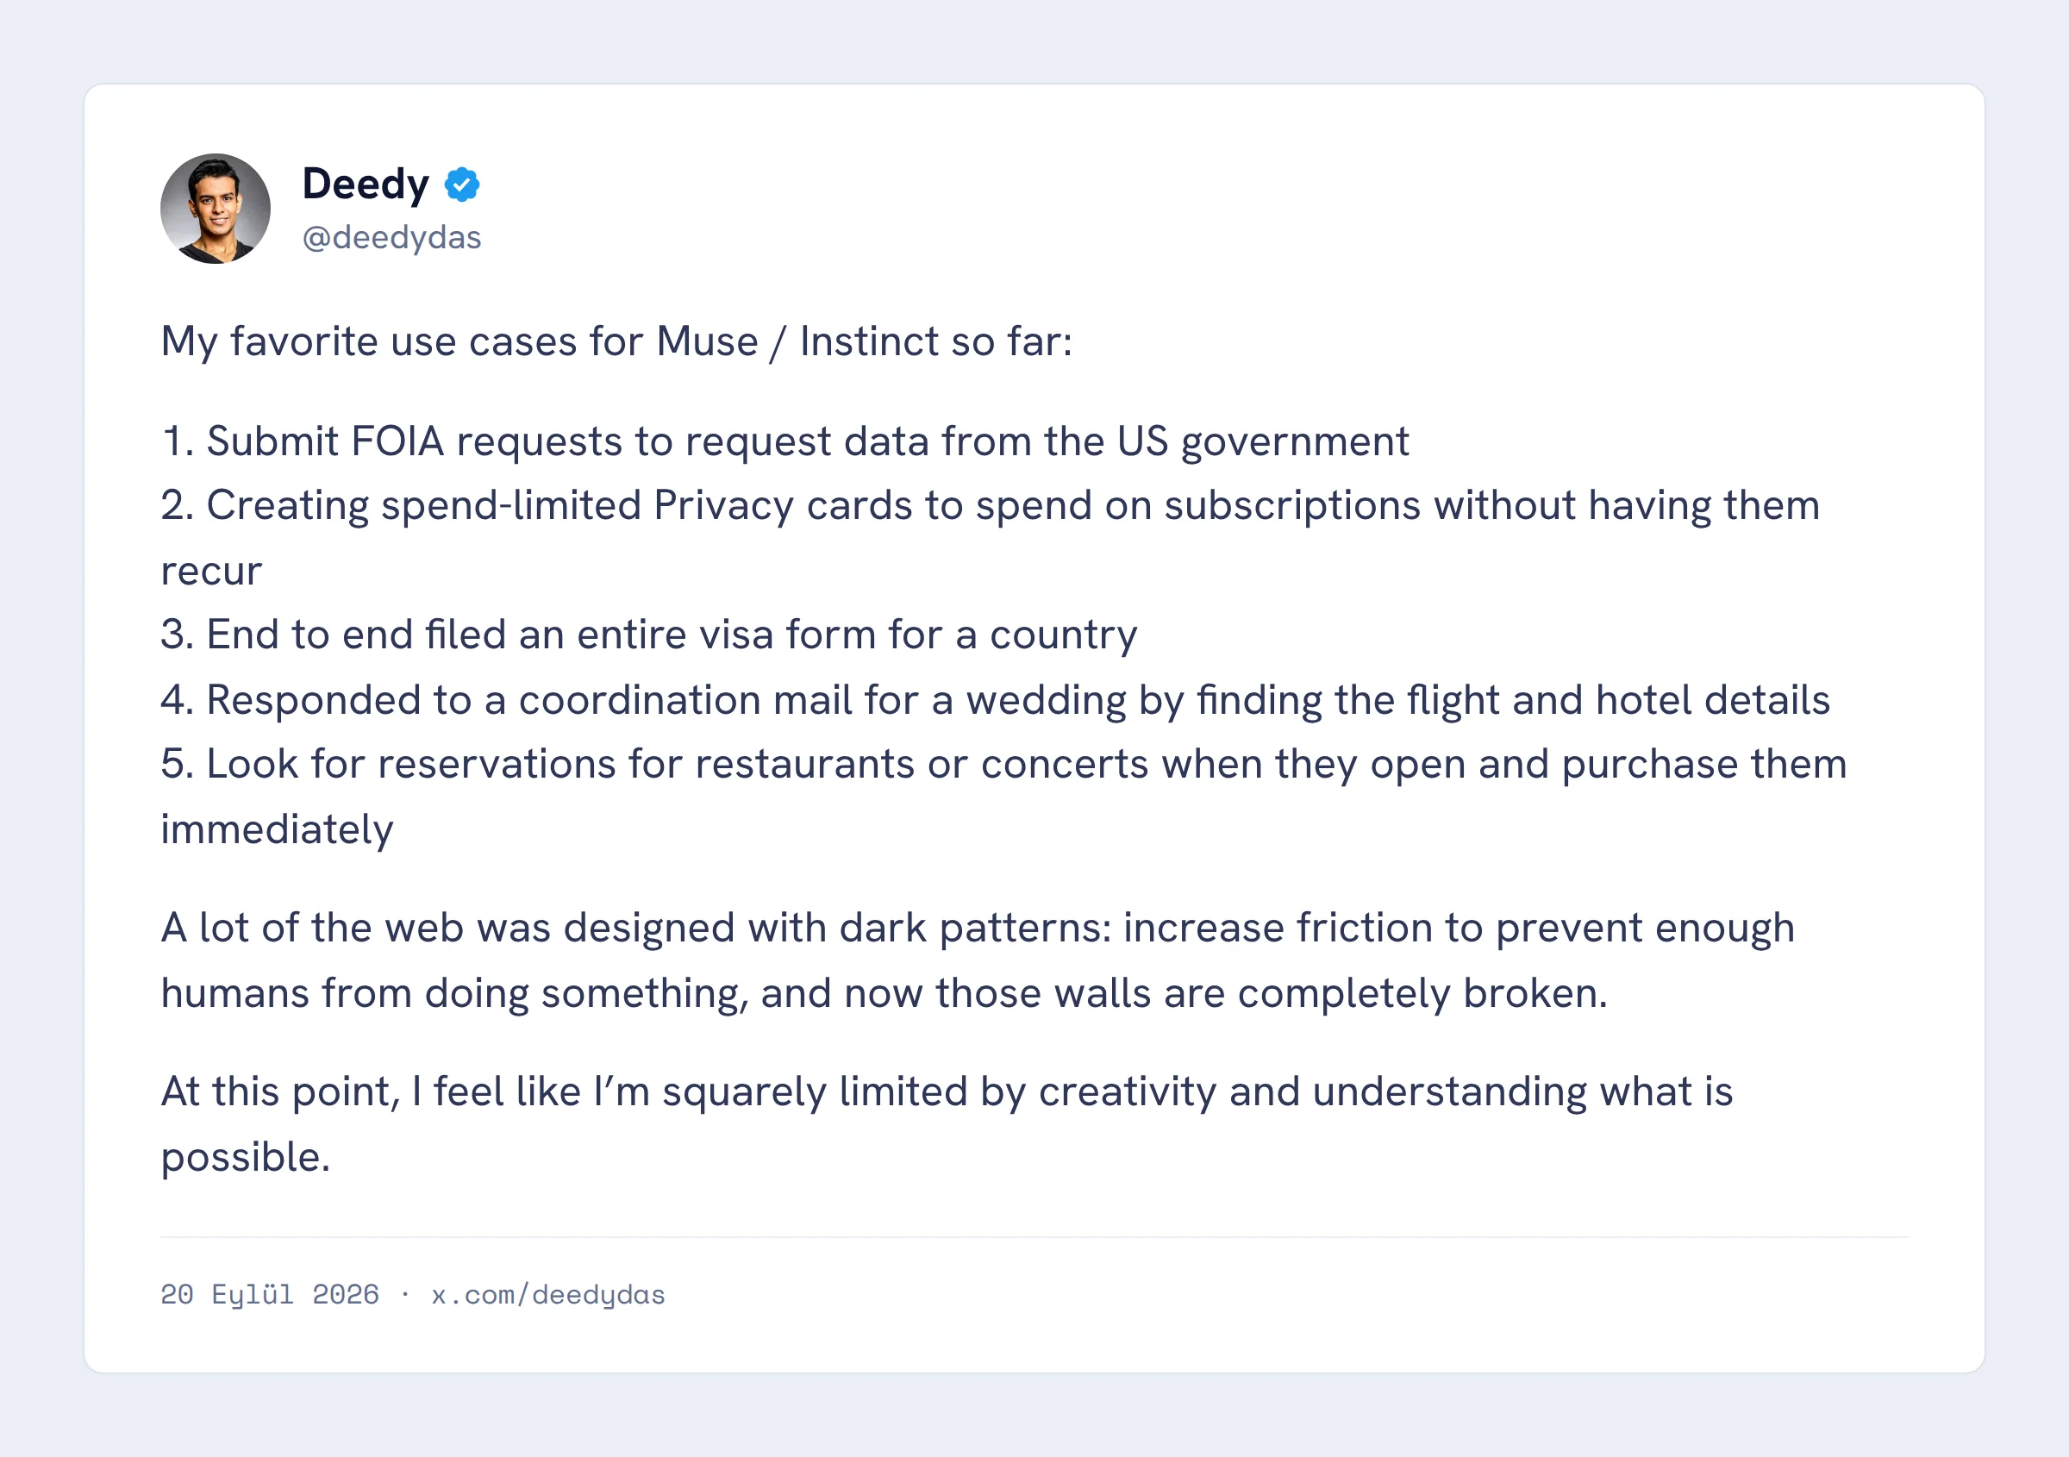
Task: Click the word 'immediately'
Action: pyautogui.click(x=278, y=830)
